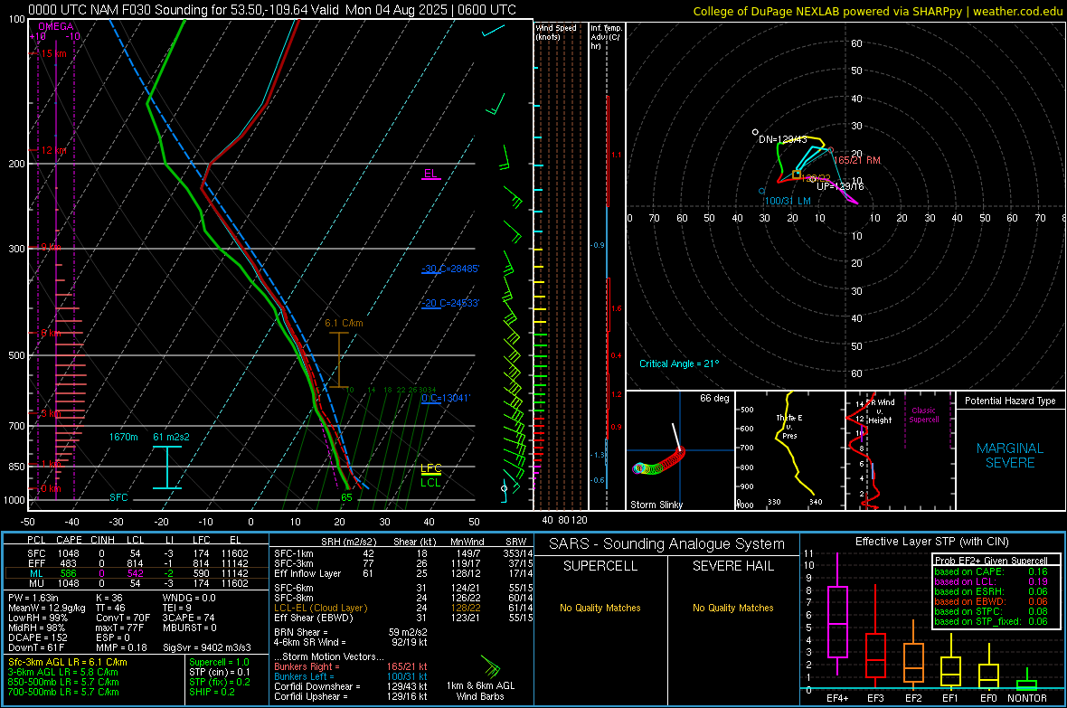Screen dimensions: 1067x708
Task: Click the white DN marker circle on hodograph
Action: [755, 132]
